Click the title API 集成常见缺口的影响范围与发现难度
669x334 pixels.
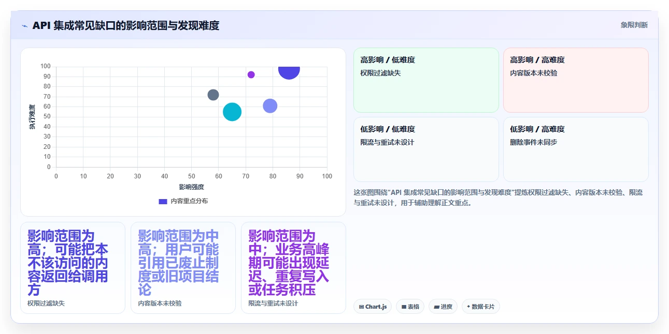pyautogui.click(x=126, y=25)
